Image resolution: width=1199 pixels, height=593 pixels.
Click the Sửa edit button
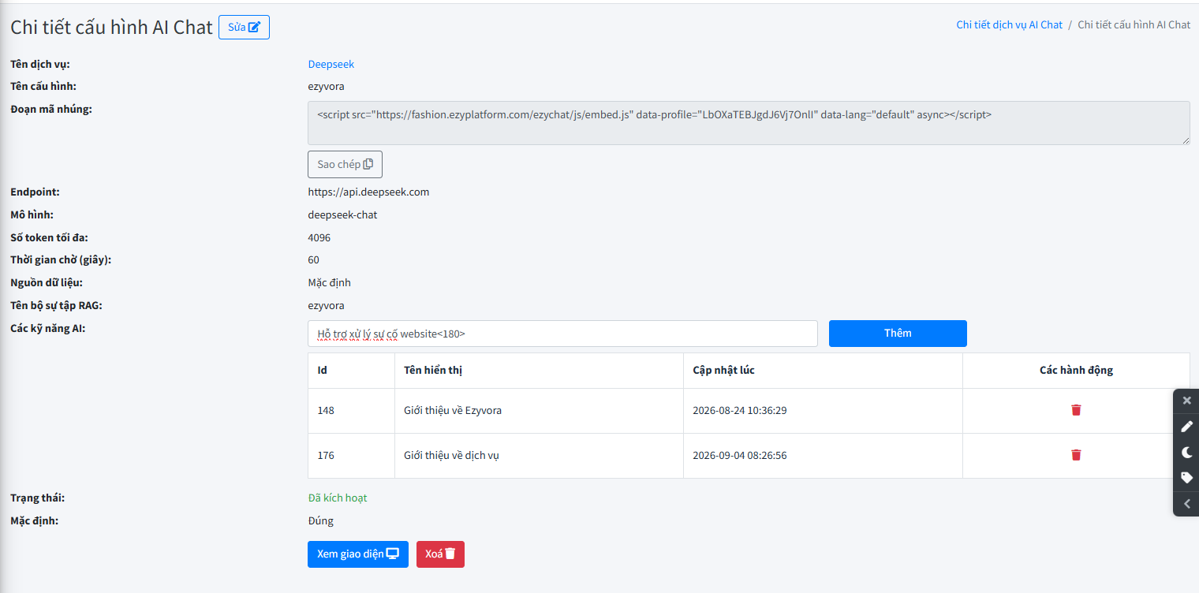[244, 27]
